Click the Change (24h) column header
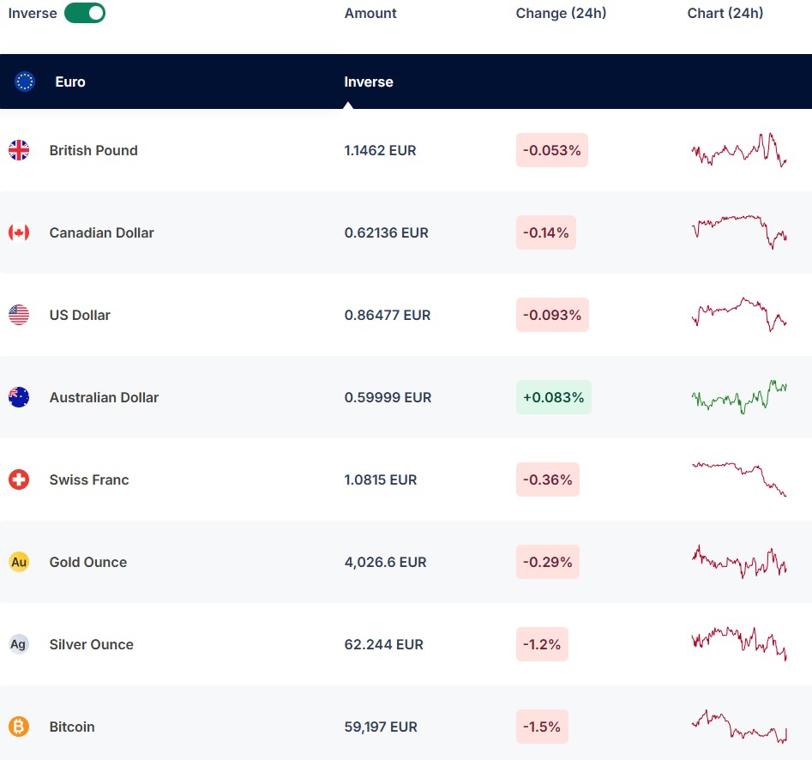The image size is (812, 760). (x=561, y=13)
